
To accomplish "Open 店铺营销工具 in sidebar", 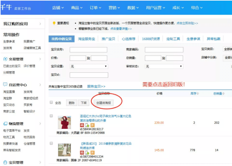I will [32, 48].
